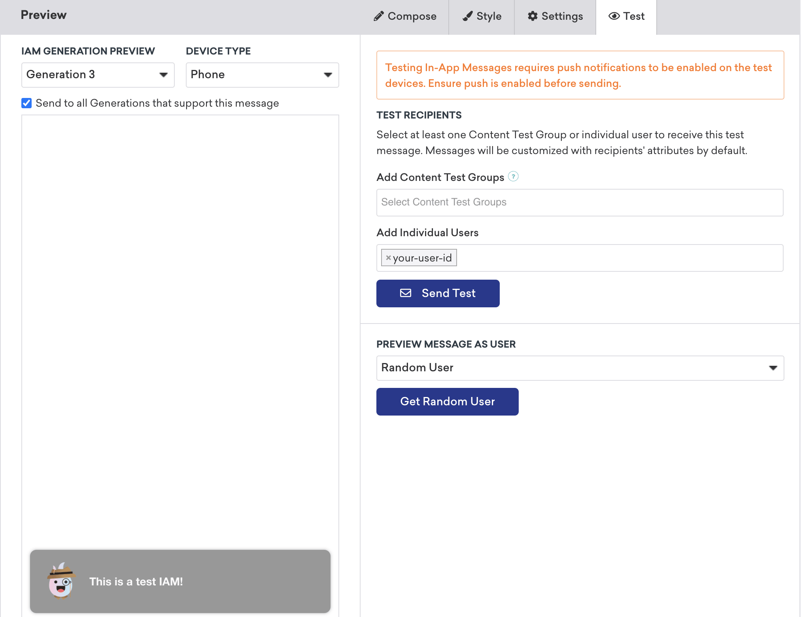
Task: Open the Phone device type dropdown
Action: (262, 75)
